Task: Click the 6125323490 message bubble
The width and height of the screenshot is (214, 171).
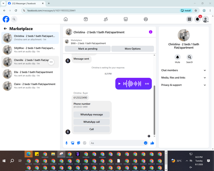Action: (80, 97)
